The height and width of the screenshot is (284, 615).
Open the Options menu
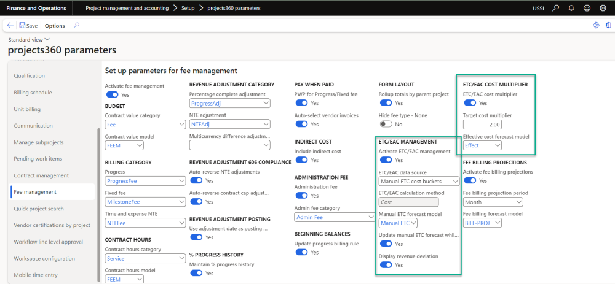click(x=55, y=26)
